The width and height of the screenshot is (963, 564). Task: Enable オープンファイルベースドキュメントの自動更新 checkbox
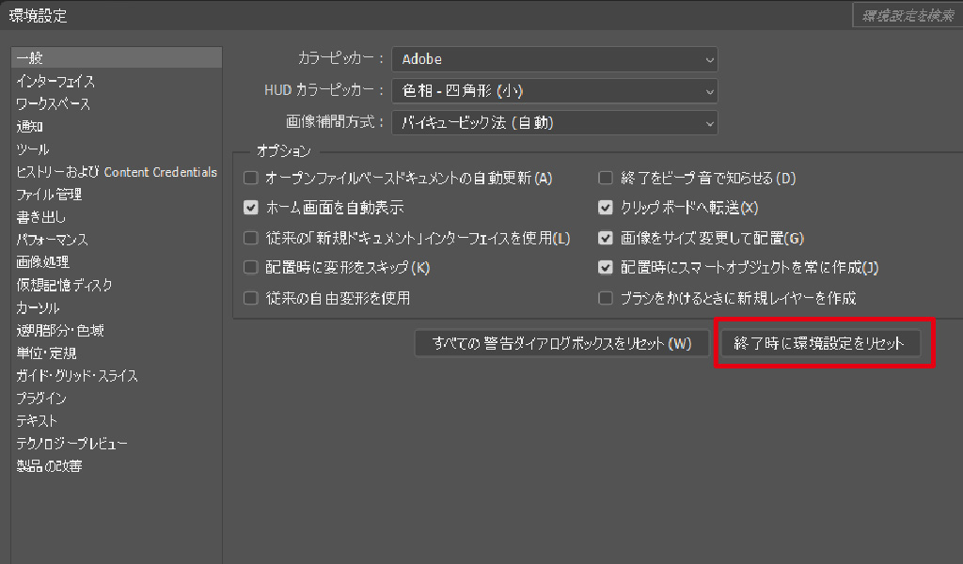pos(250,178)
